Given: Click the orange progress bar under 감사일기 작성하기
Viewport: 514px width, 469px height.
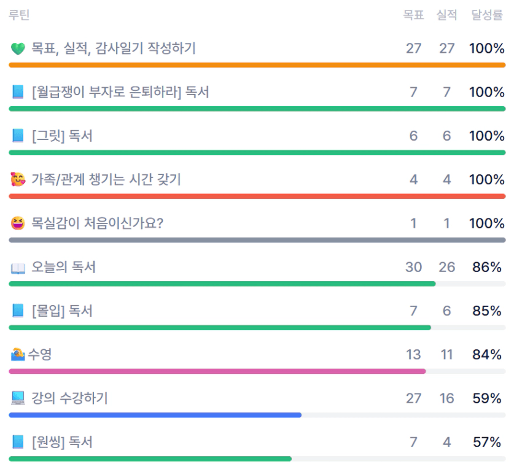Looking at the screenshot, I should [x=257, y=64].
